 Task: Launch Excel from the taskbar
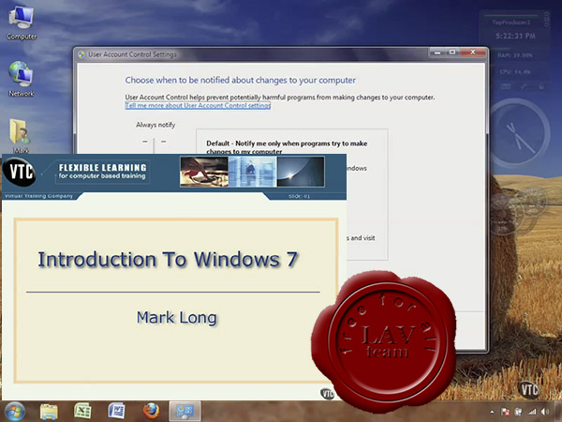(82, 412)
